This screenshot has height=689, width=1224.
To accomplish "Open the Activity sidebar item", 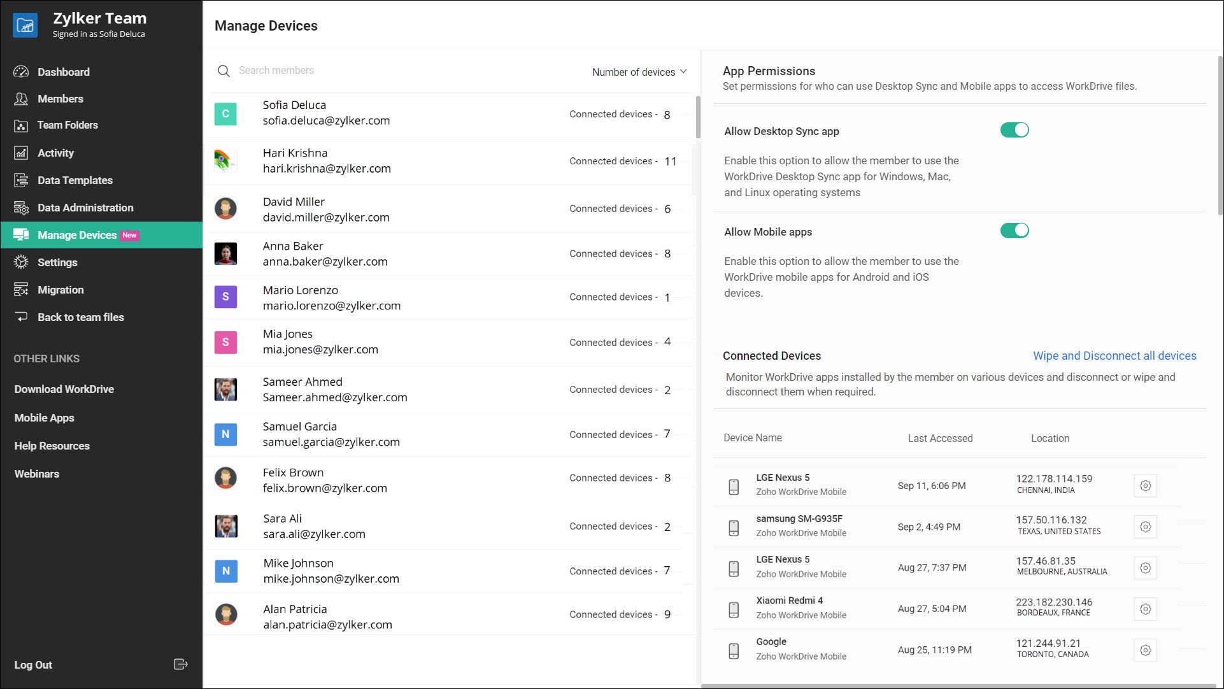I will tap(55, 153).
